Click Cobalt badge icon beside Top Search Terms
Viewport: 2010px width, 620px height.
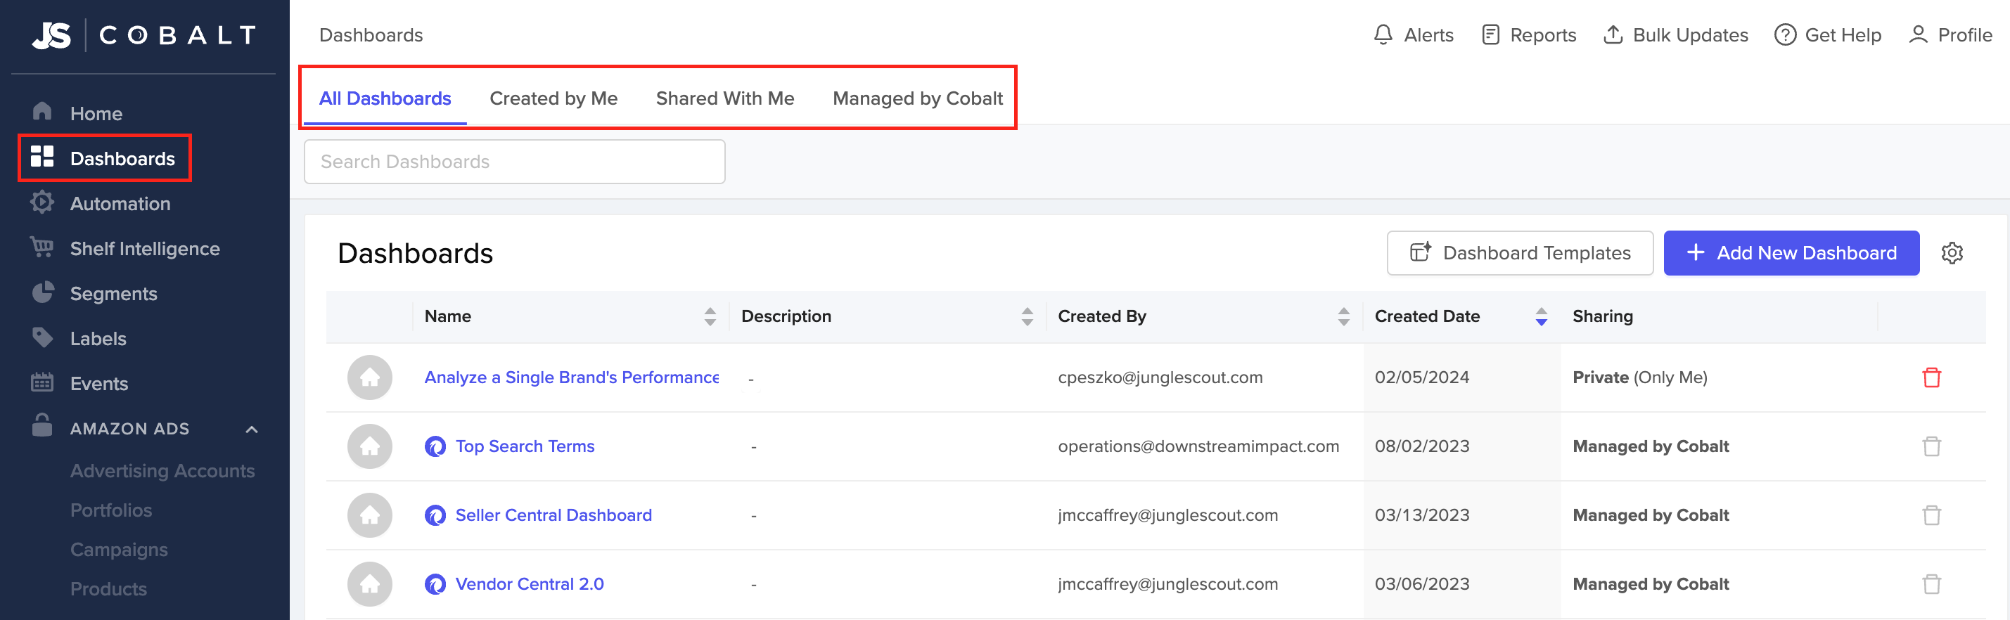click(435, 446)
